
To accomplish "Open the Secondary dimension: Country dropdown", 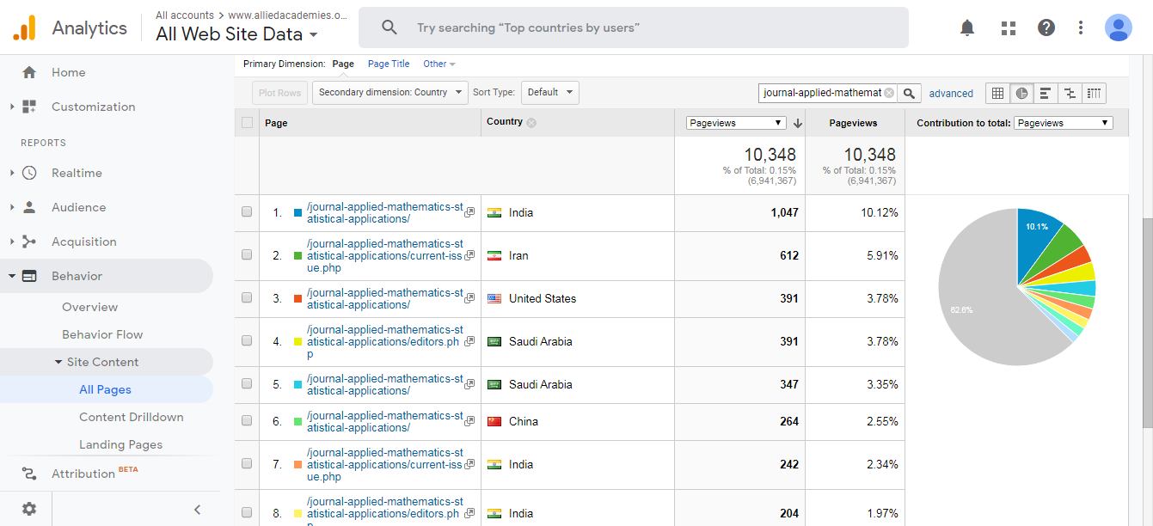I will [389, 93].
